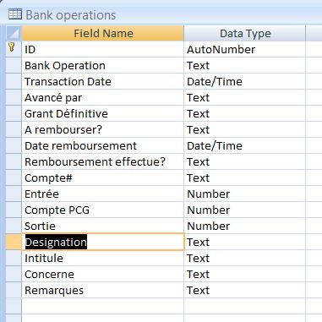
Task: Click the empty field name row below Remarques
Action: [x=103, y=306]
